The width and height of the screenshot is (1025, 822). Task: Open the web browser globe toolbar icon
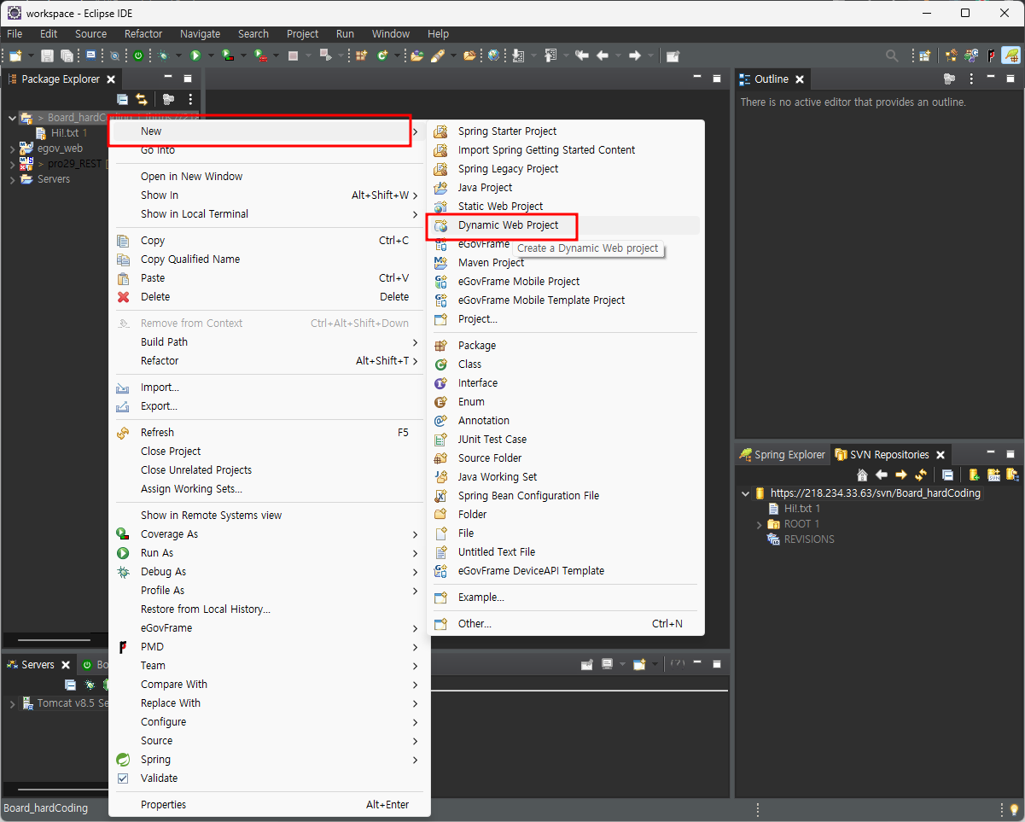(x=493, y=55)
